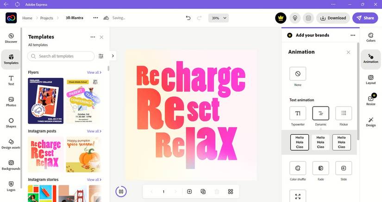This screenshot has height=202, width=382.
Task: Pause the animation preview
Action: pyautogui.click(x=121, y=191)
